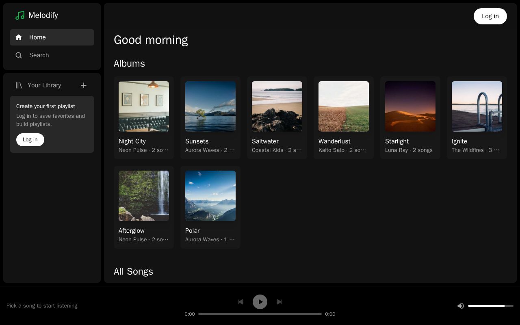Skip to the previous track

tap(240, 302)
